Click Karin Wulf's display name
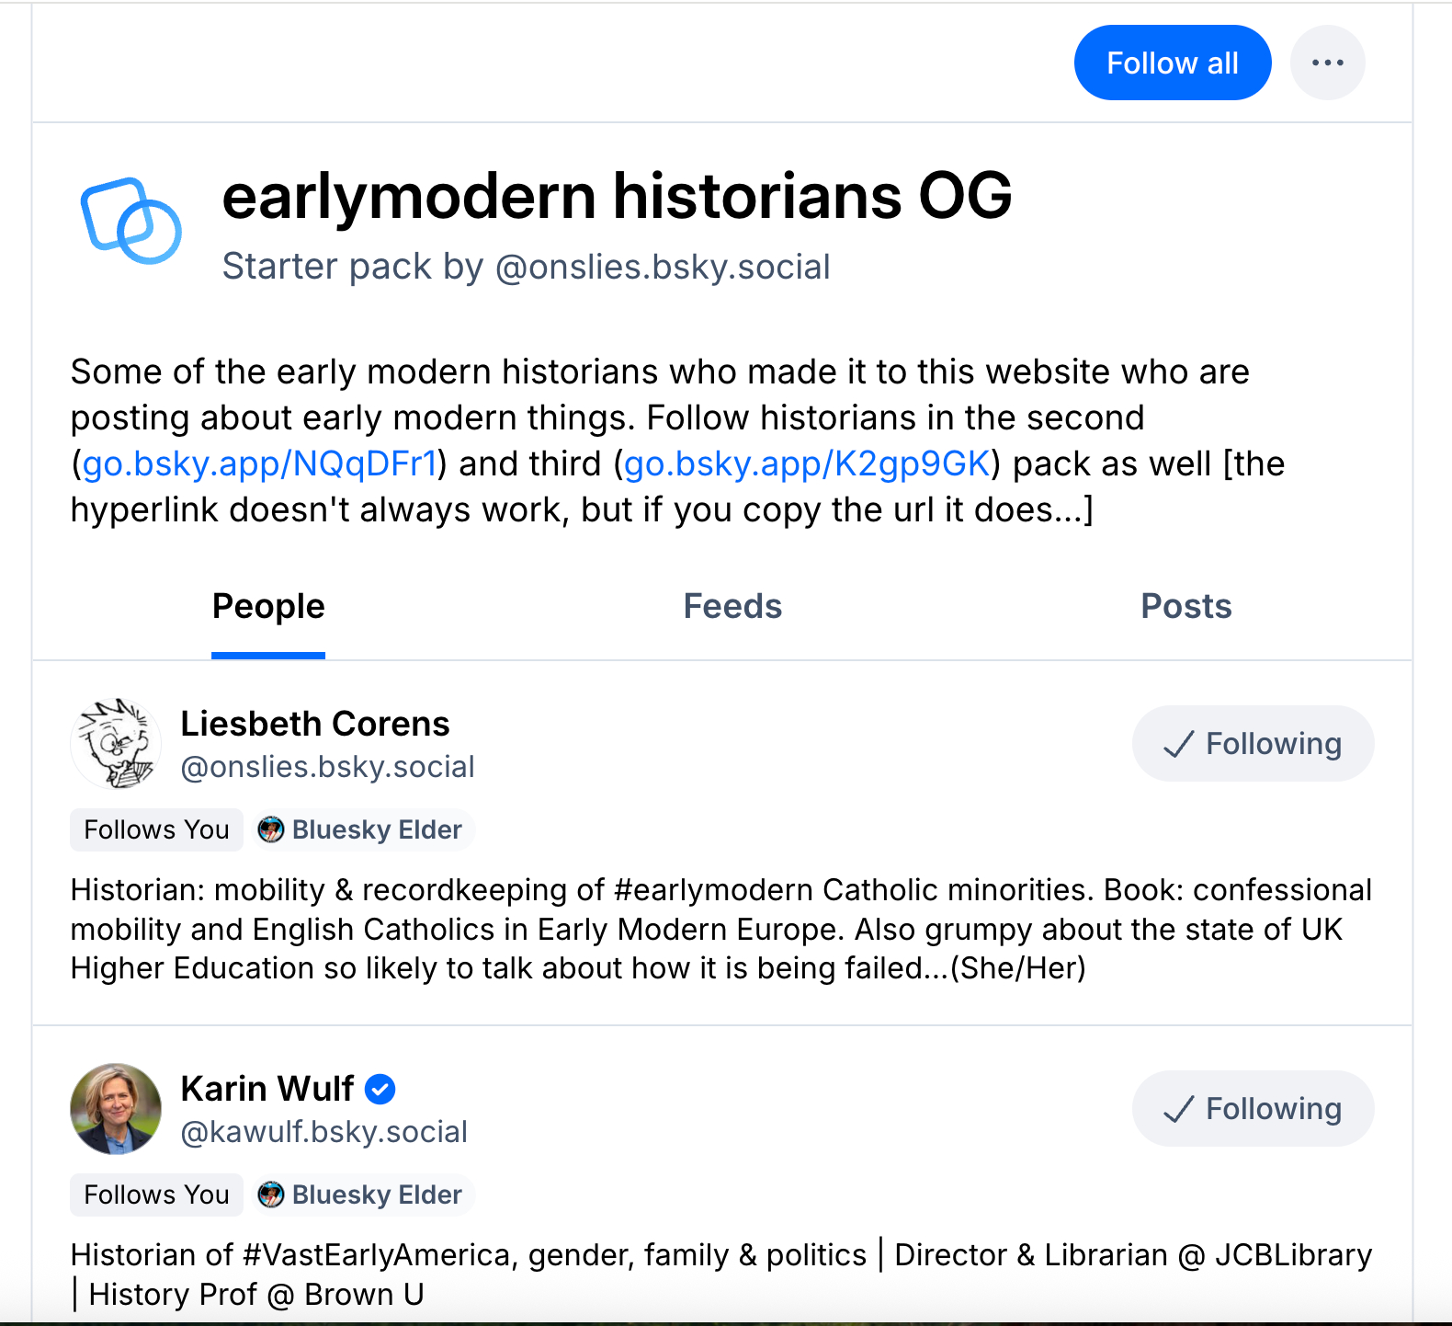This screenshot has height=1326, width=1452. coord(267,1089)
